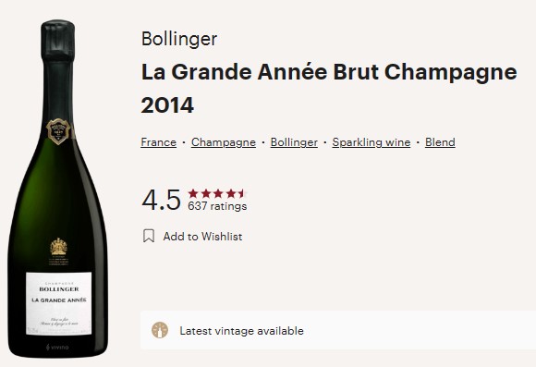Click the shield badge on the bottle neck
Screen dimensions: 536x367
click(58, 131)
